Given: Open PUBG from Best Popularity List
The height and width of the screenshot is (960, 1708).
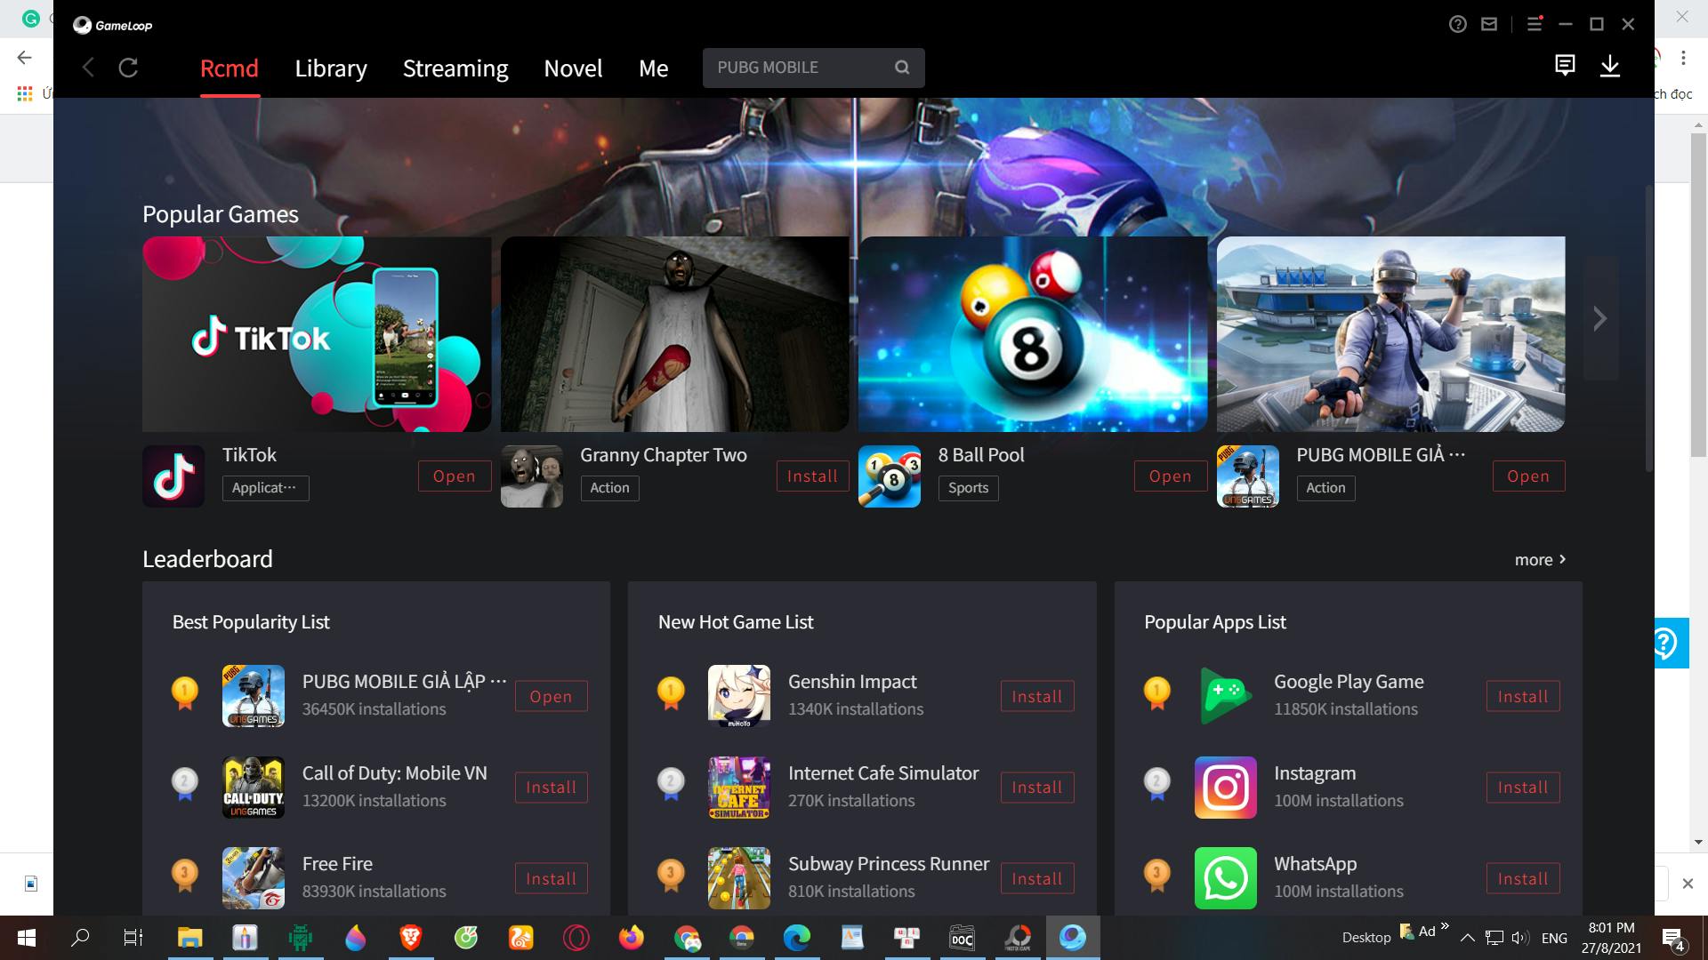Looking at the screenshot, I should click(x=552, y=697).
